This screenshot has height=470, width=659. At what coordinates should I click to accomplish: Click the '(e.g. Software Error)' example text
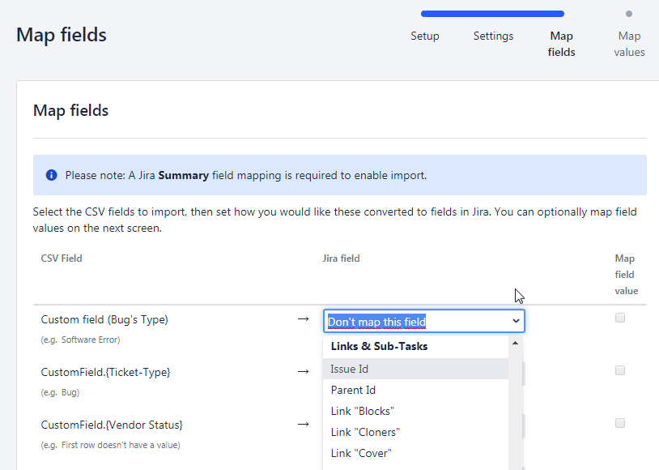pos(80,340)
